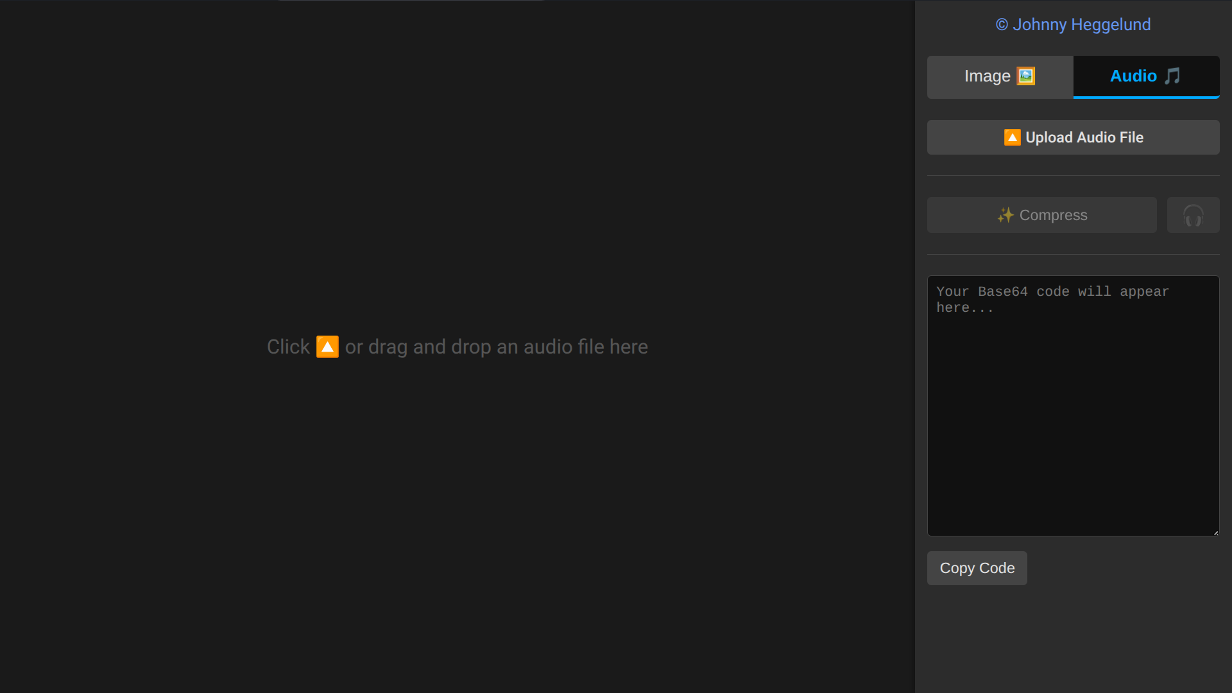The width and height of the screenshot is (1232, 693).
Task: Click the orange upload arrow in drop zone
Action: point(327,346)
